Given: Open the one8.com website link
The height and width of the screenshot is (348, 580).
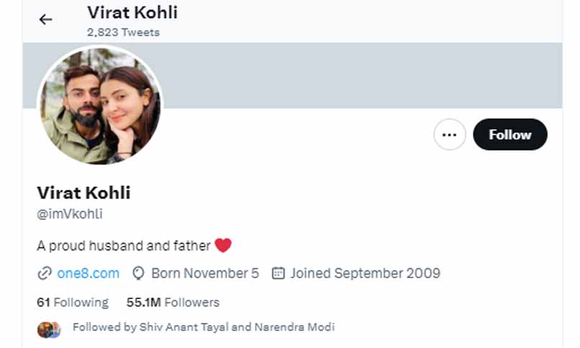Looking at the screenshot, I should click(x=88, y=273).
